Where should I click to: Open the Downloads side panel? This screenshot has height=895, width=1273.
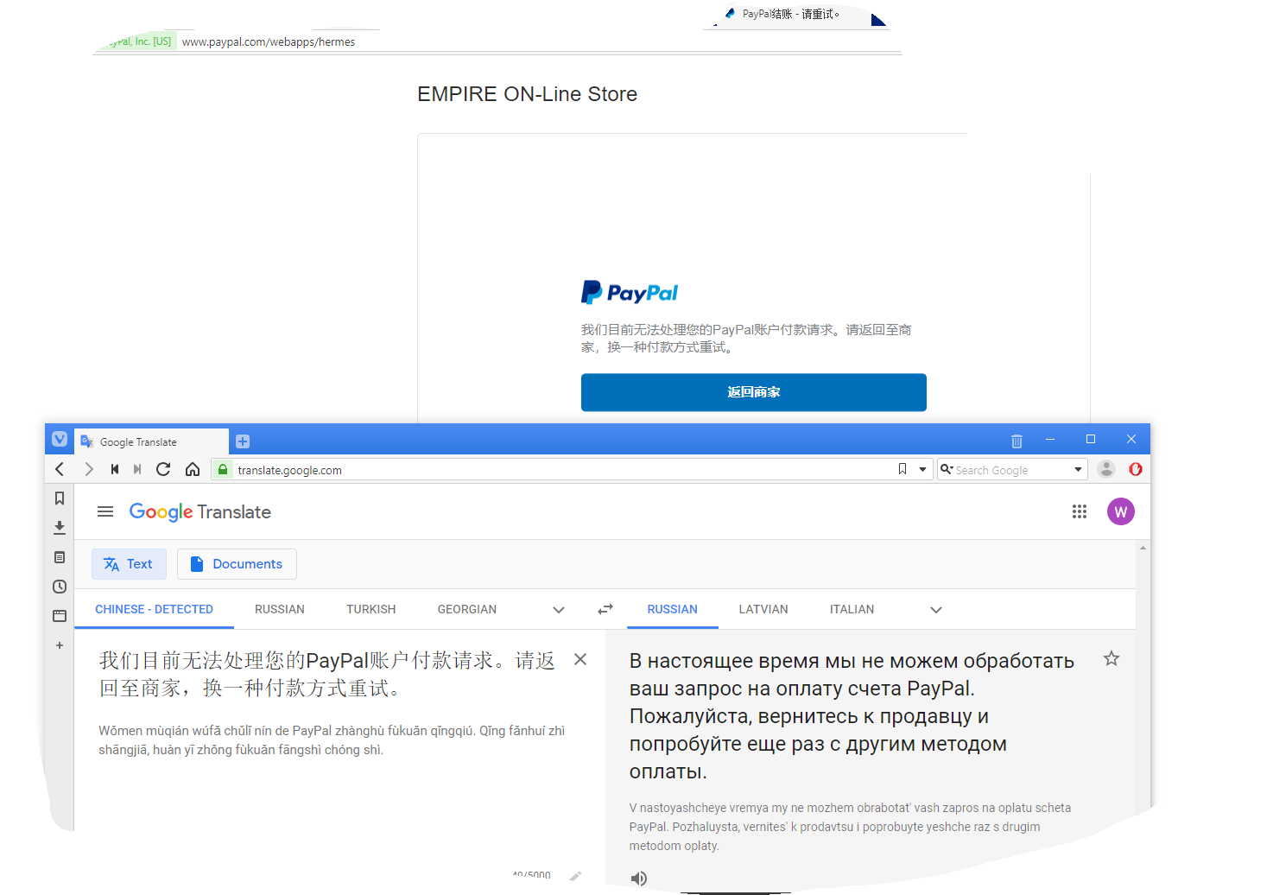[x=60, y=528]
